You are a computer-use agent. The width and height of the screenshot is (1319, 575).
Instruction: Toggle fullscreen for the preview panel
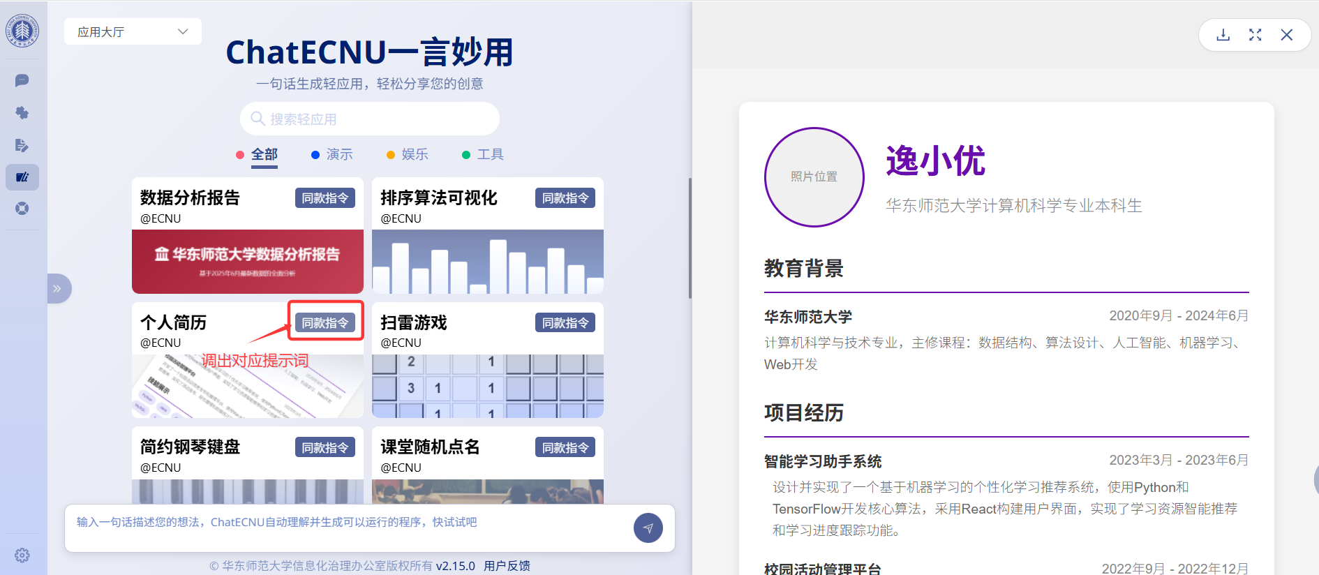coord(1255,35)
